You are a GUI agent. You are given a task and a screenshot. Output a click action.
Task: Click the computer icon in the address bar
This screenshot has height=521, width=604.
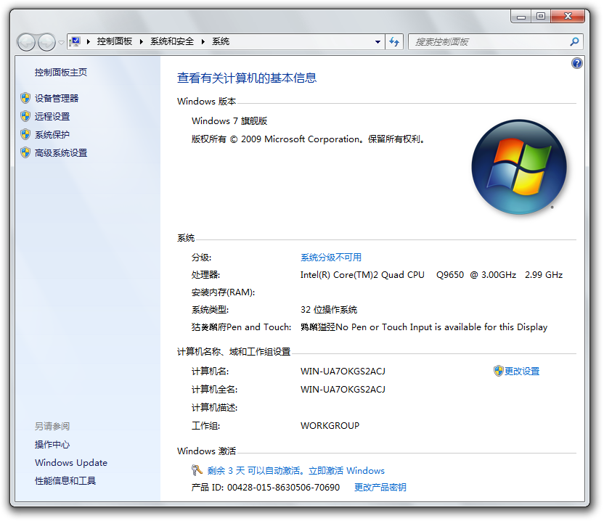75,41
